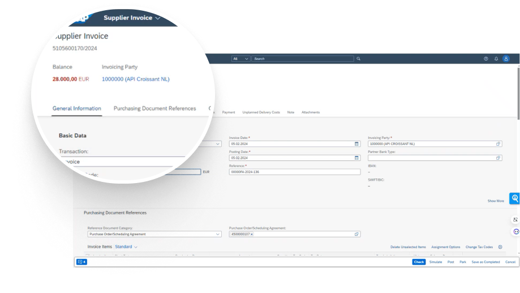Remove the 4500000107 token
The image size is (520, 293).
(x=252, y=234)
